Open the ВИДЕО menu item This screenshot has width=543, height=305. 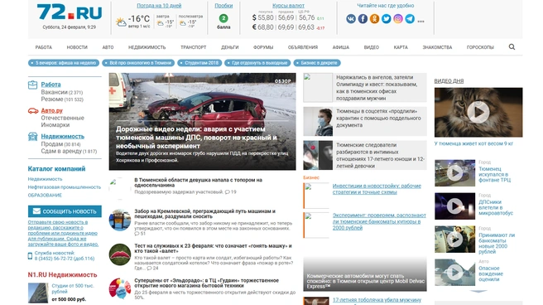(371, 47)
